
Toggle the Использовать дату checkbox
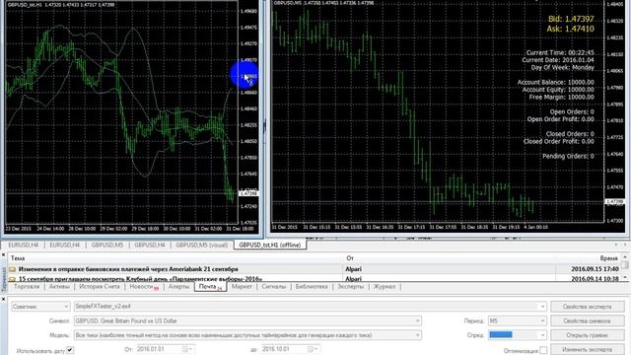point(70,350)
